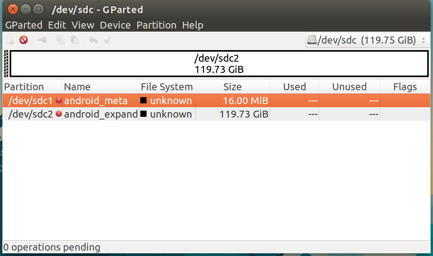This screenshot has width=433, height=256.
Task: Click the Copy Partition icon
Action: pos(60,40)
